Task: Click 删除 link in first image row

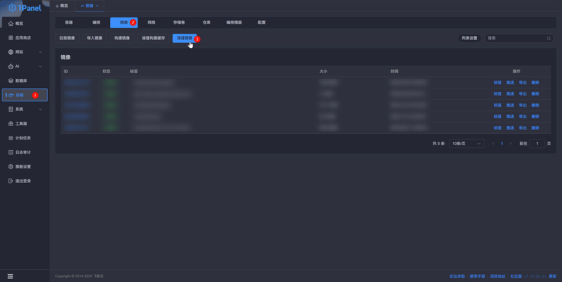Action: coord(535,82)
